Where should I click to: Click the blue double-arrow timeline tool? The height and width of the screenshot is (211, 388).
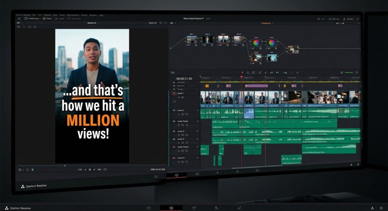pyautogui.click(x=277, y=72)
